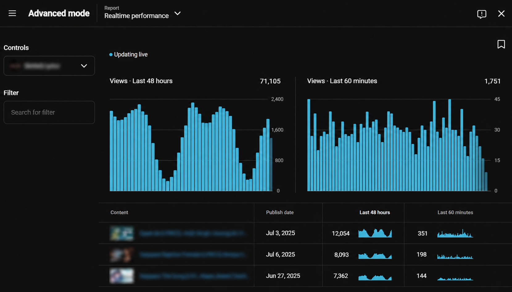Click the send feedback icon
The width and height of the screenshot is (512, 292).
[x=481, y=14]
